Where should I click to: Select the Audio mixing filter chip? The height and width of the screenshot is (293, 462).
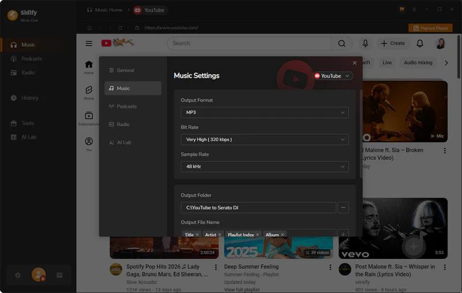coord(418,62)
